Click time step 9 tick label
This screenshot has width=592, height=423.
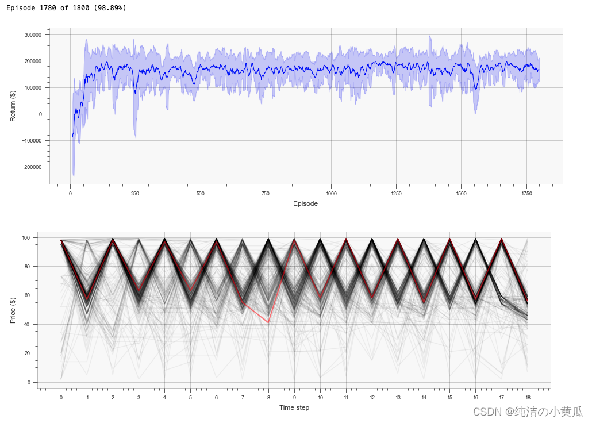[x=294, y=397]
